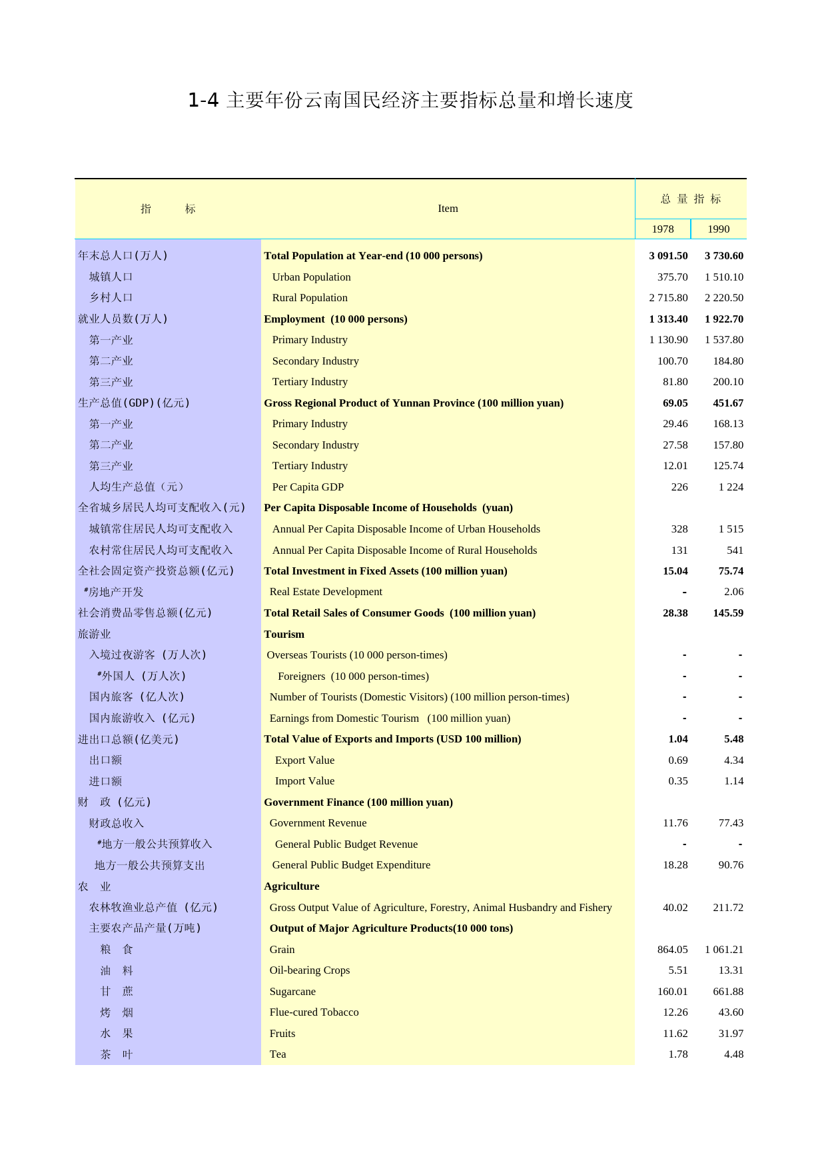Click the Real Estate Development label
Viewport: 826px width, 1169px height.
click(x=326, y=592)
